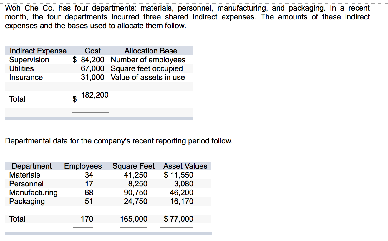Click Packaging square feet 24,750
The image size is (388, 241).
click(135, 201)
